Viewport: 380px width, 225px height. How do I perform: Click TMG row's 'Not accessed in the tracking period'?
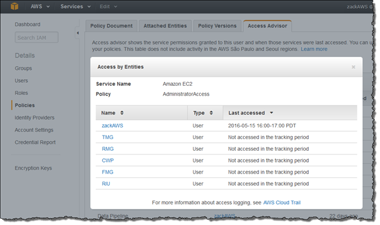(x=268, y=137)
